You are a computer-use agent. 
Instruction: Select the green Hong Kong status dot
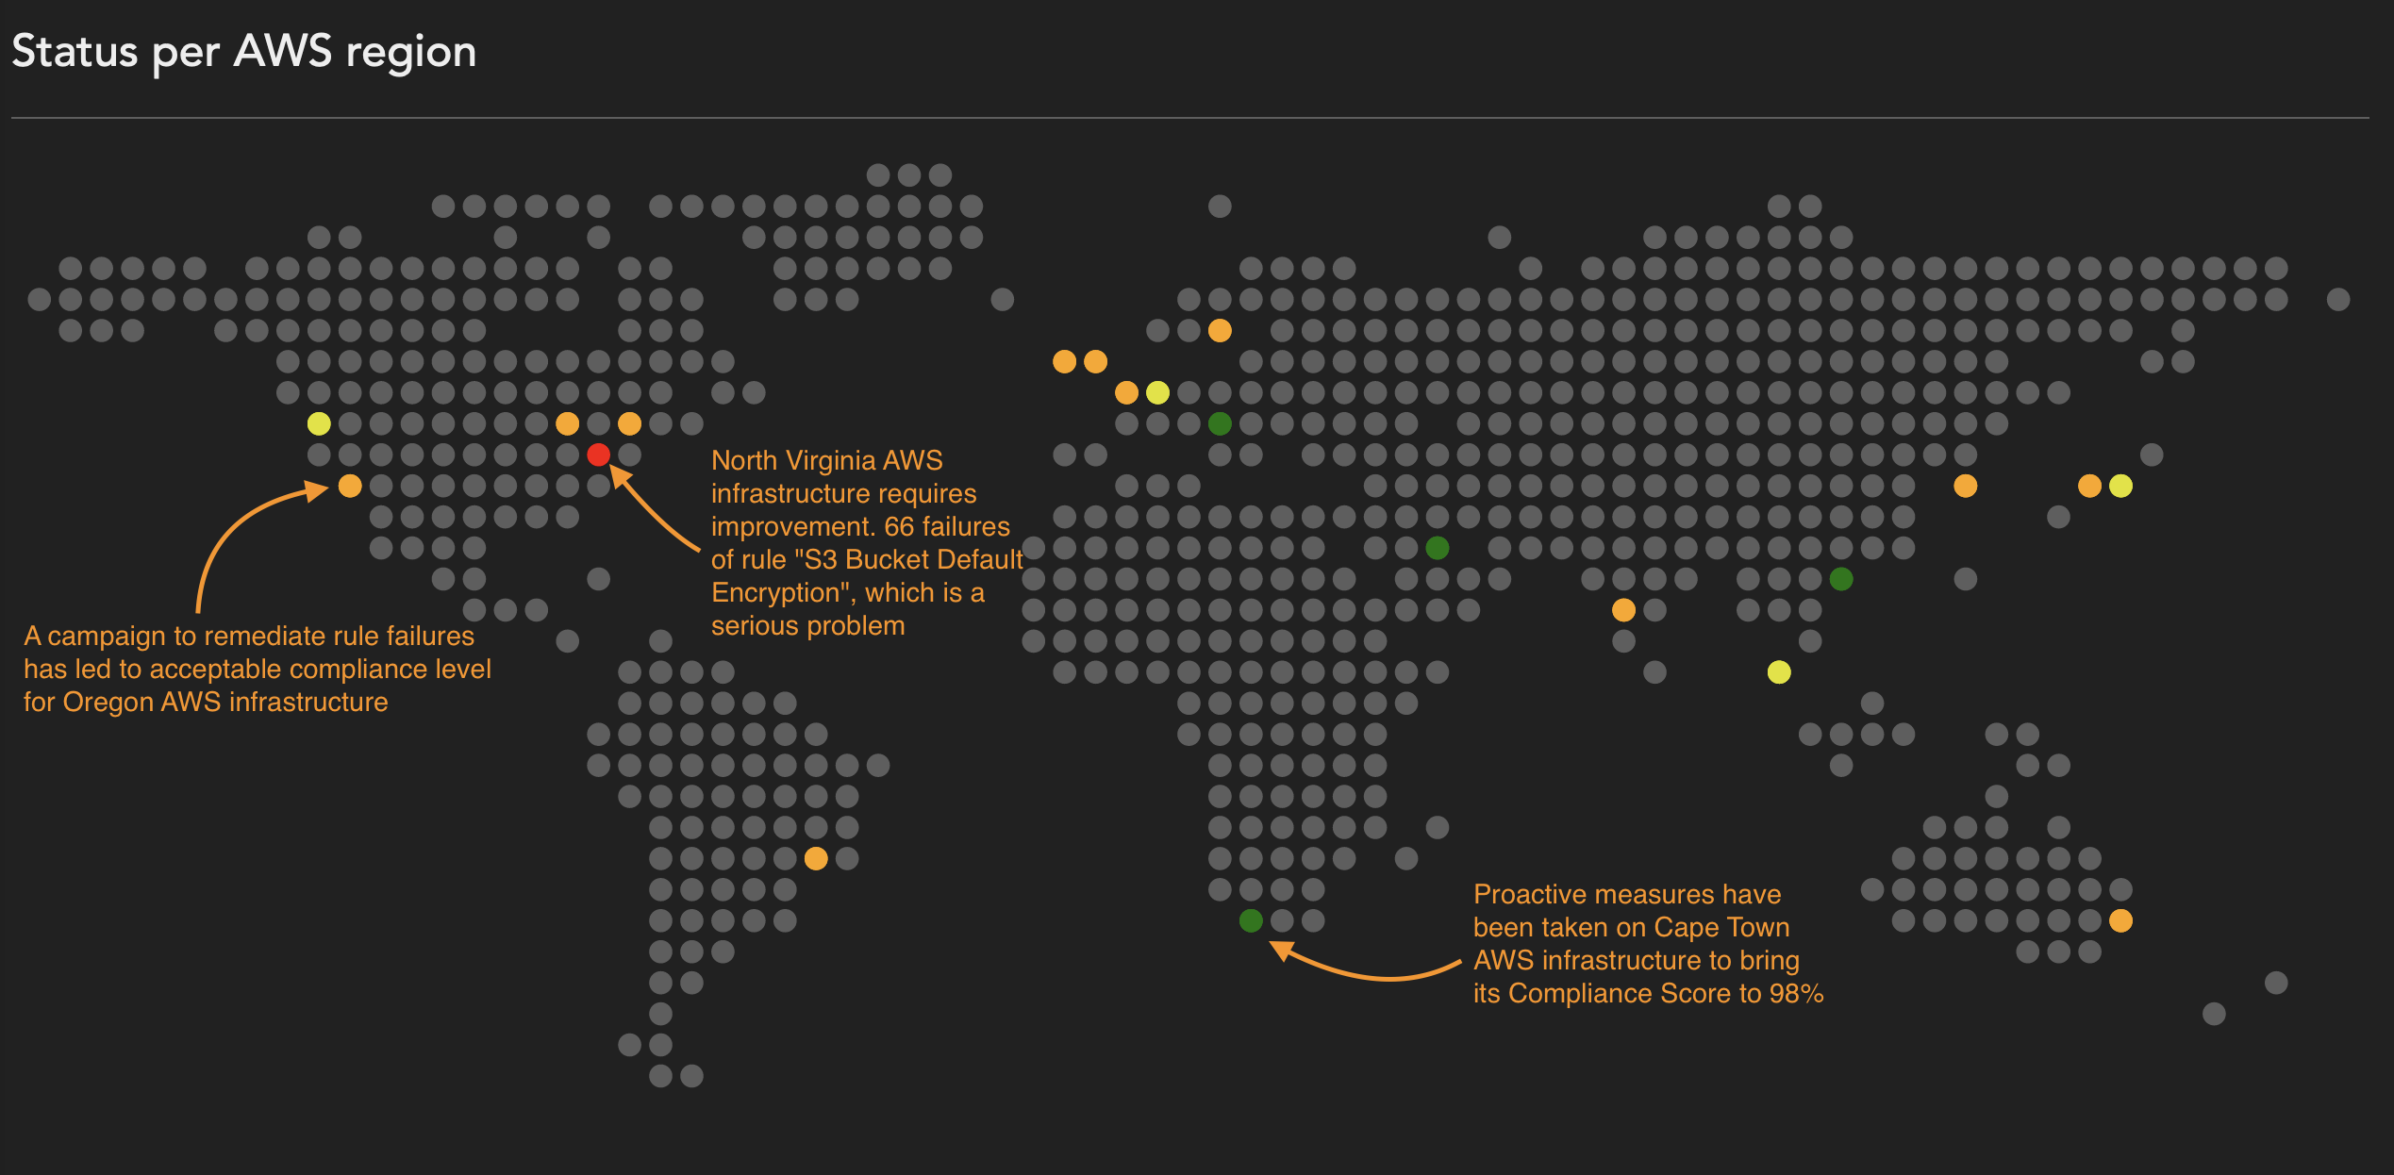point(1839,579)
